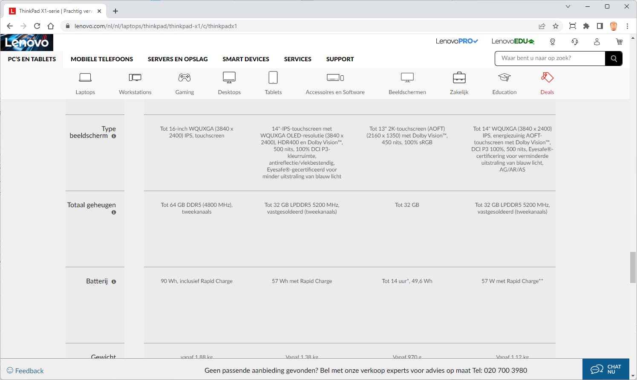Open the Tablets category icon
The width and height of the screenshot is (637, 380).
click(273, 77)
